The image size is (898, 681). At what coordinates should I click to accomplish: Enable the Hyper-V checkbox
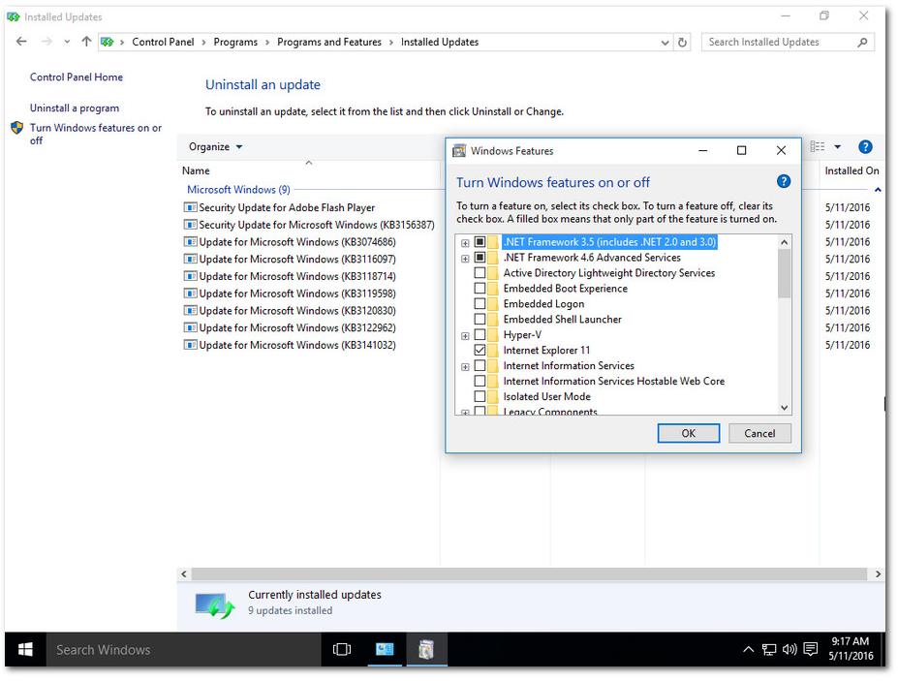point(480,335)
